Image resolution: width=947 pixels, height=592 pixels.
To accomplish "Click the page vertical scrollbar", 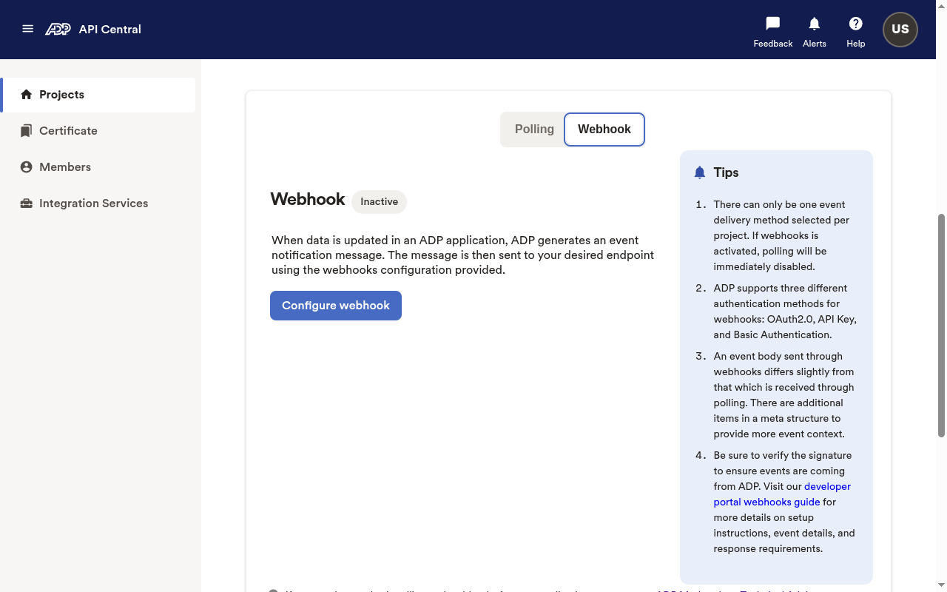I will 941,326.
